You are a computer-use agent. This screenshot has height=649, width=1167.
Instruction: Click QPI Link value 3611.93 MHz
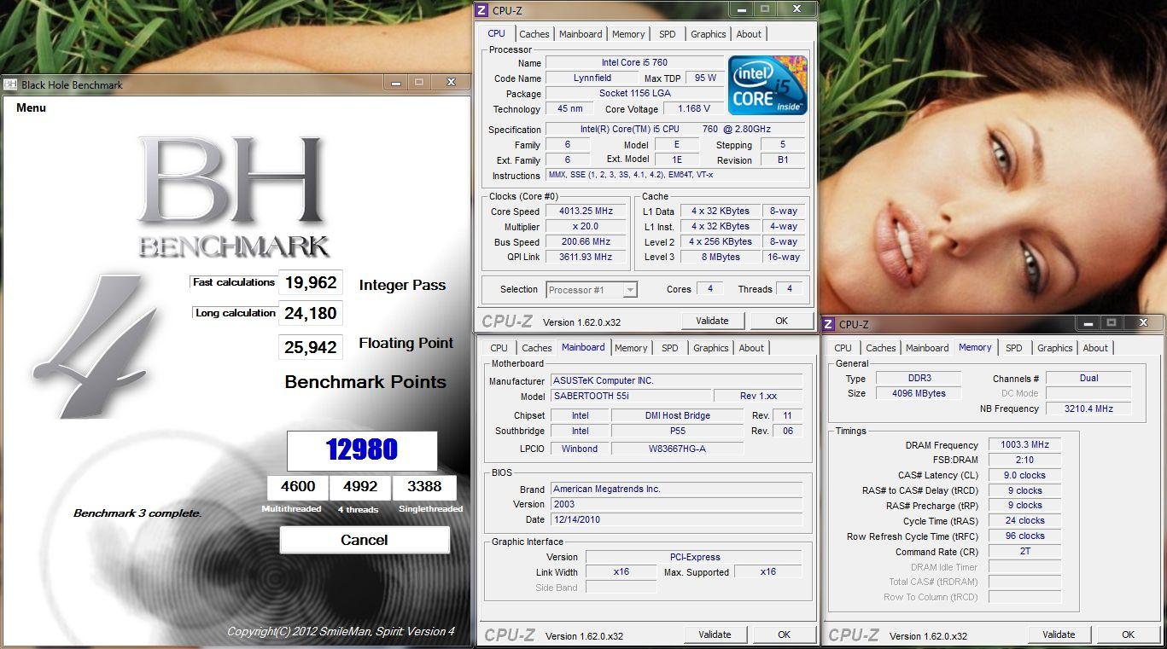pyautogui.click(x=586, y=258)
